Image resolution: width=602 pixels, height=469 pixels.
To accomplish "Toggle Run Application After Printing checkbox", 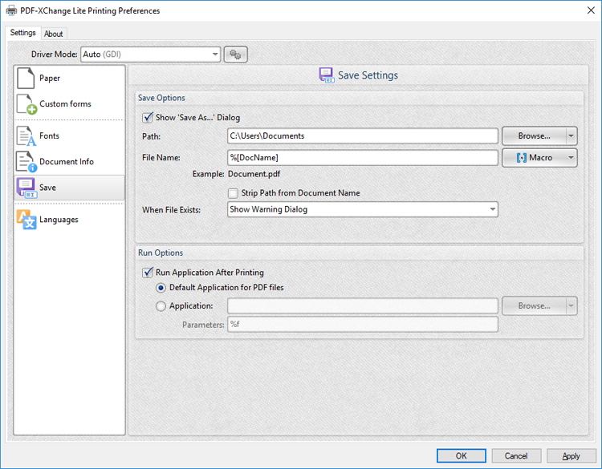I will [x=148, y=273].
